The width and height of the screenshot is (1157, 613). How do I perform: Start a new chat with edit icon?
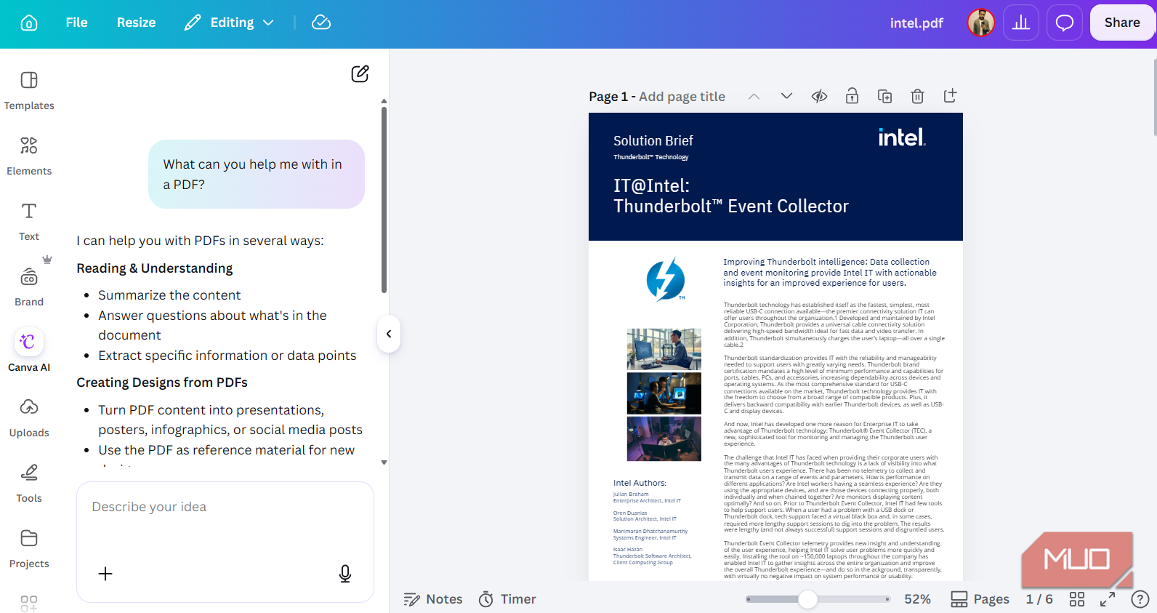(360, 73)
